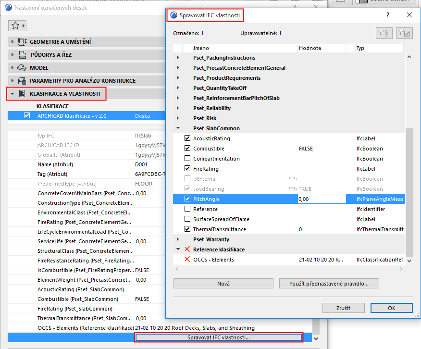Image resolution: width=421 pixels, height=349 pixels.
Task: Collapse the Pset_SlabCommon group
Action: tap(178, 128)
